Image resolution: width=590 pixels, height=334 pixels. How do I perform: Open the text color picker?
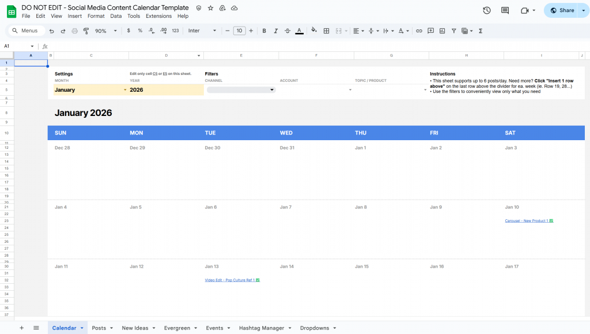(298, 31)
